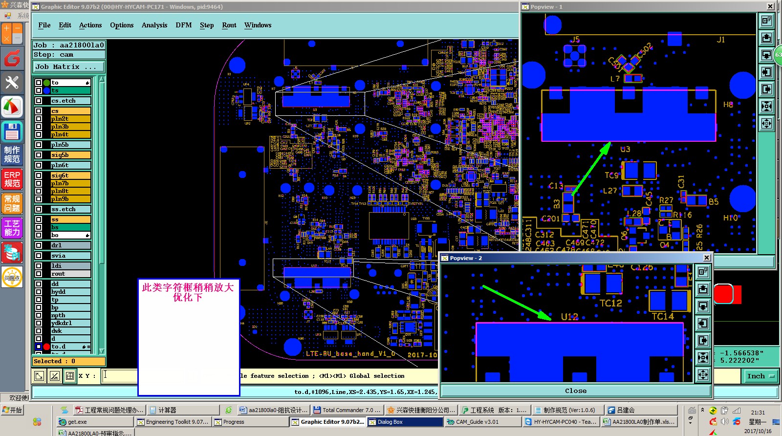Open the 工艺能力 sidebar shortcut
The width and height of the screenshot is (782, 436).
click(x=12, y=228)
